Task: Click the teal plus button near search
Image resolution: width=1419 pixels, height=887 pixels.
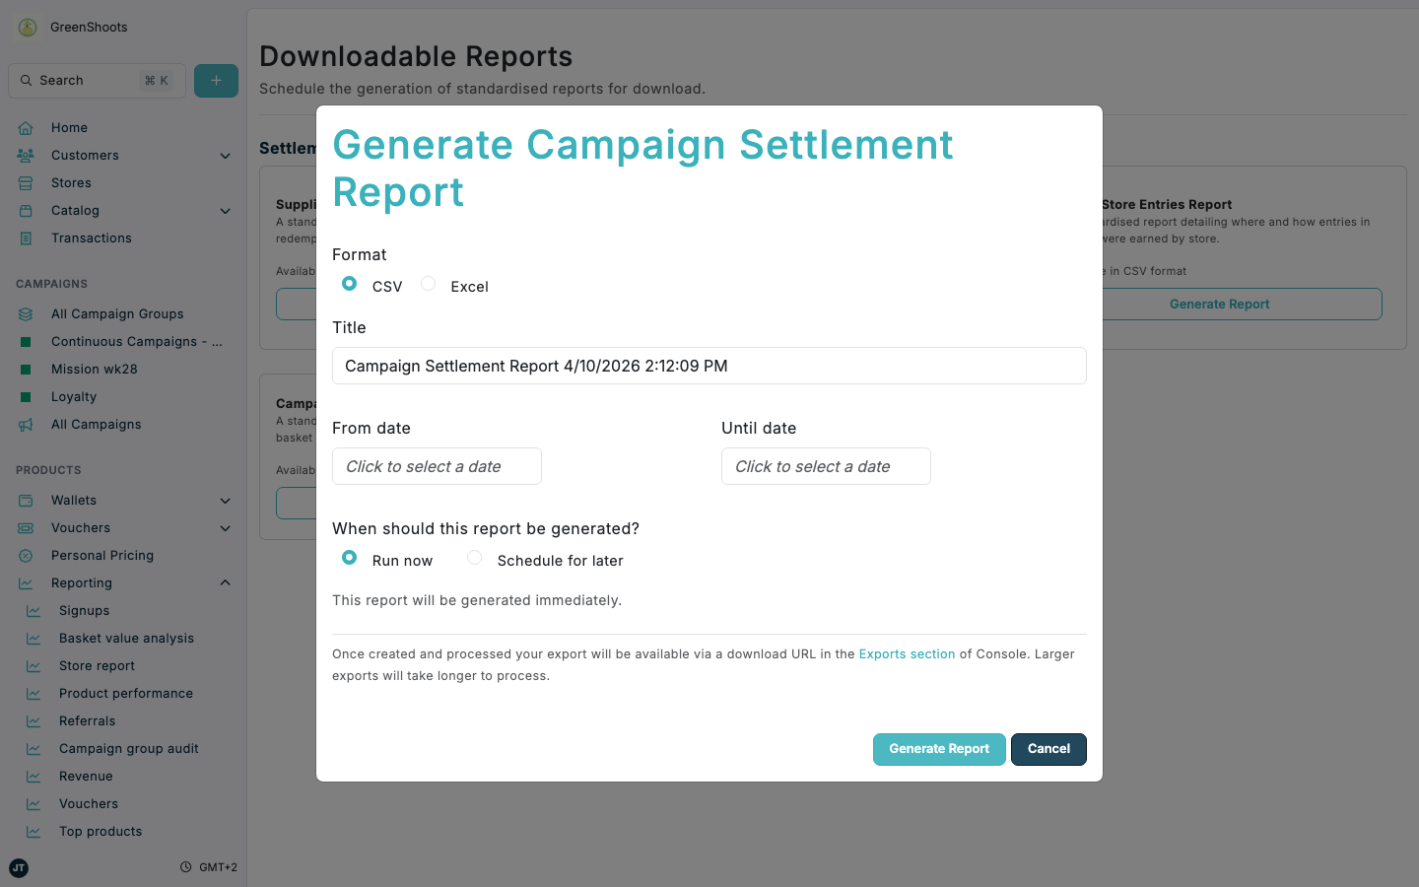Action: point(216,80)
